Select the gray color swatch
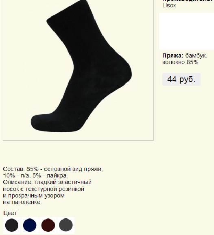 point(66,225)
